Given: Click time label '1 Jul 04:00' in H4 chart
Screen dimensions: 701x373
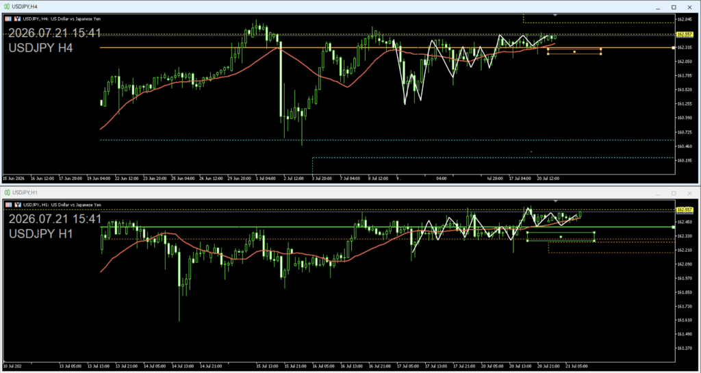Looking at the screenshot, I should point(266,178).
